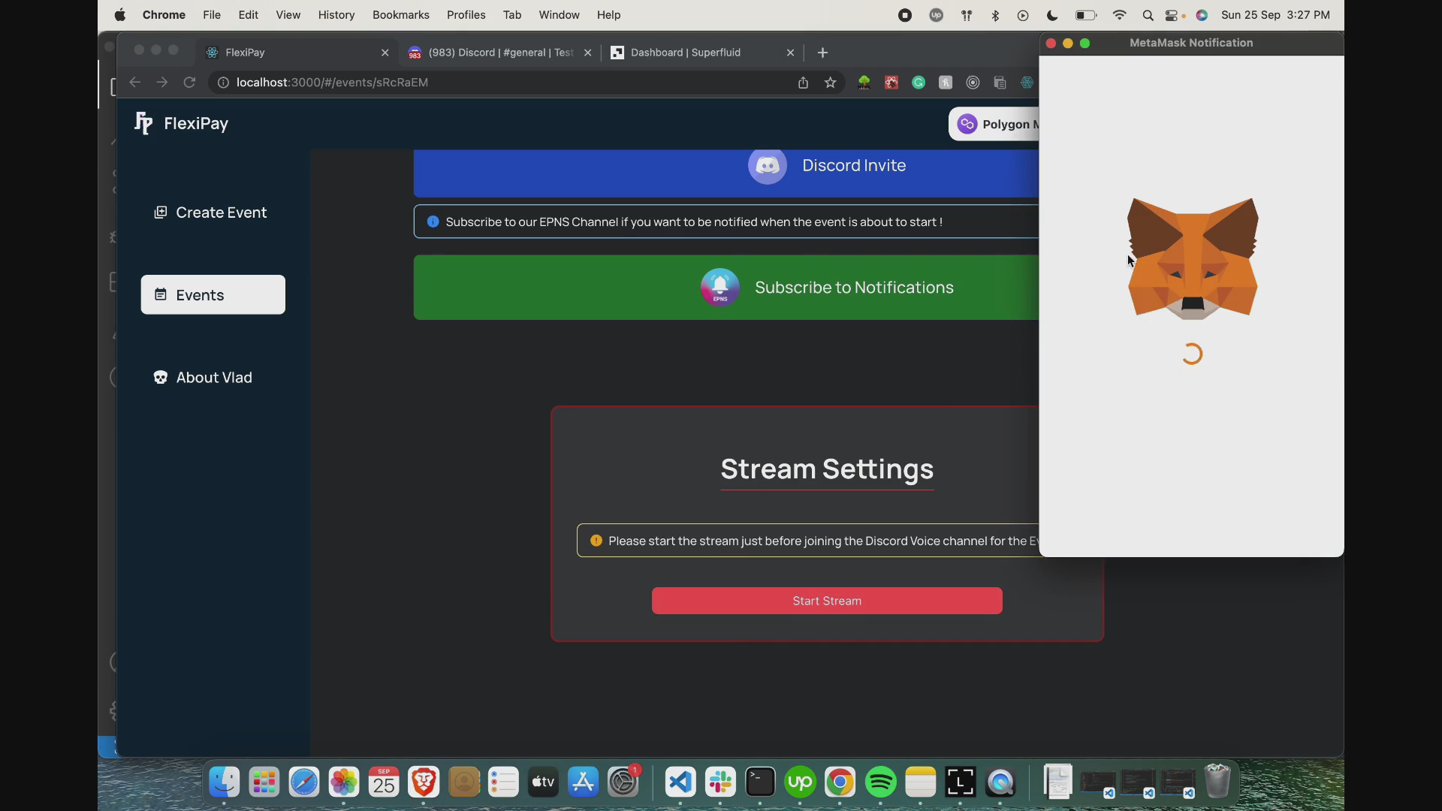Click the red React extension icon
Image resolution: width=1442 pixels, height=811 pixels.
(x=891, y=83)
